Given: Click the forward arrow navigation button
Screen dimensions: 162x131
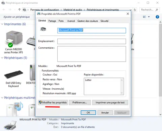Looking at the screenshot, I should (10, 10).
